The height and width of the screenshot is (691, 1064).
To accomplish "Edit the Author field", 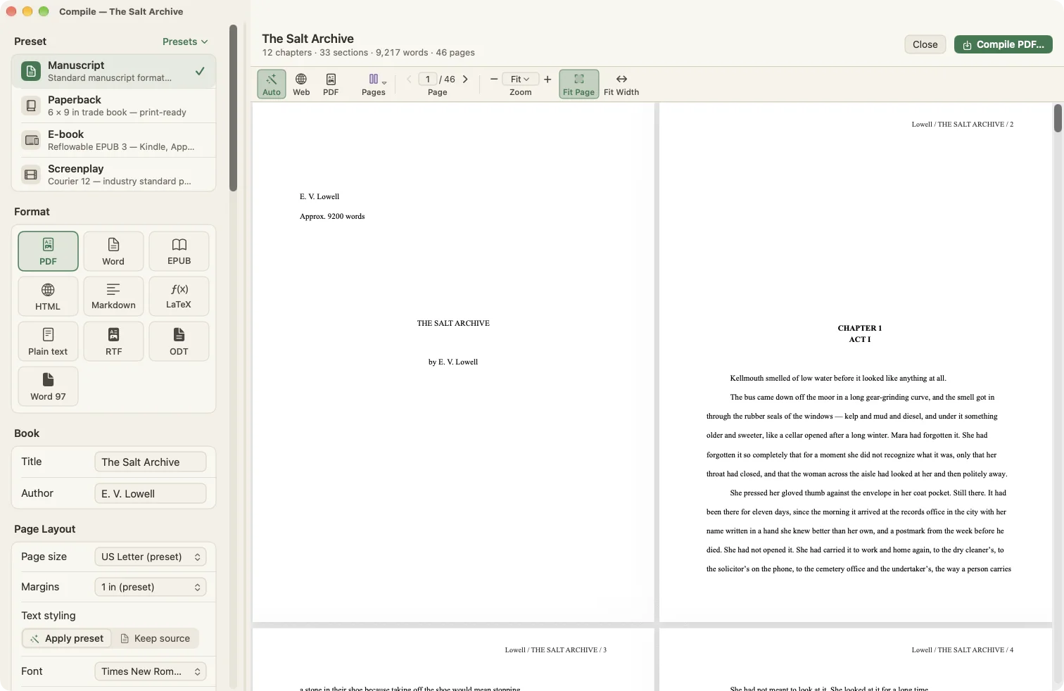I will point(151,493).
